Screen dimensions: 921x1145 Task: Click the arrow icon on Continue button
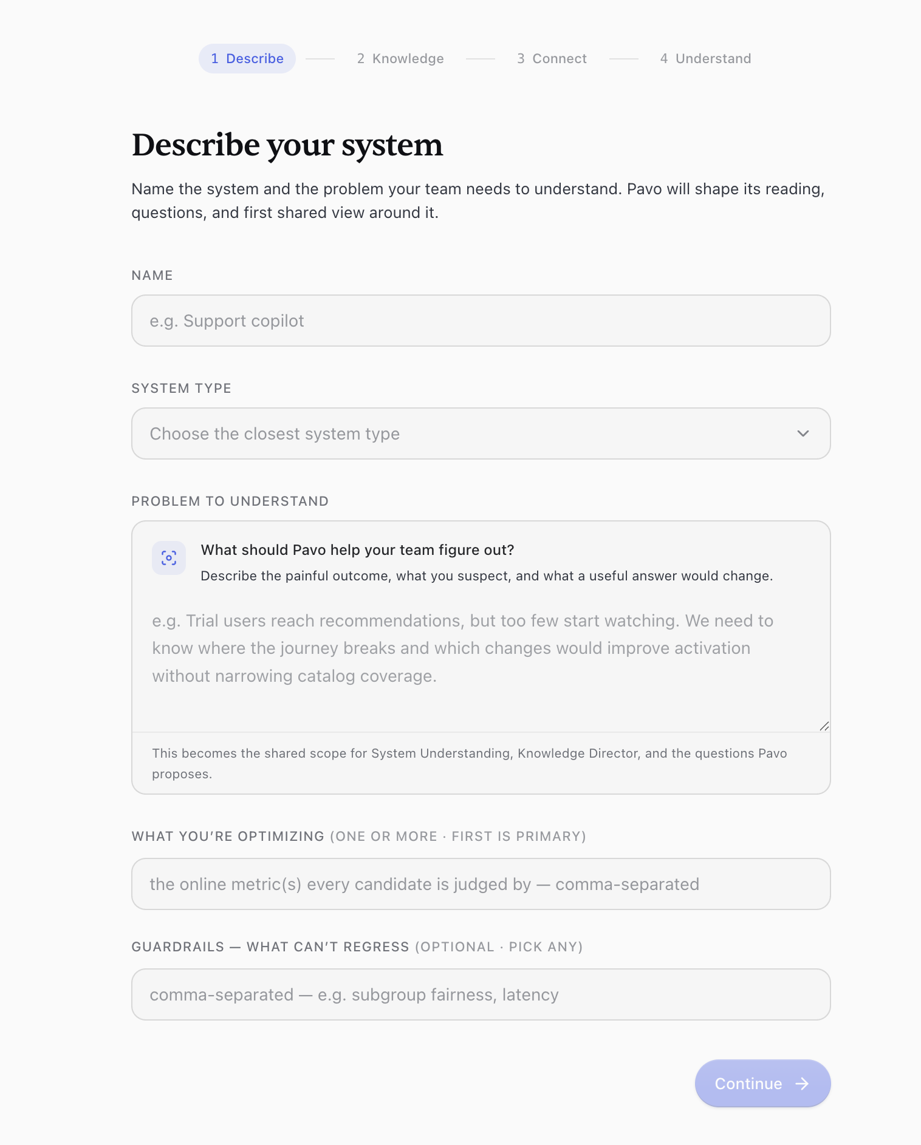pos(803,1084)
